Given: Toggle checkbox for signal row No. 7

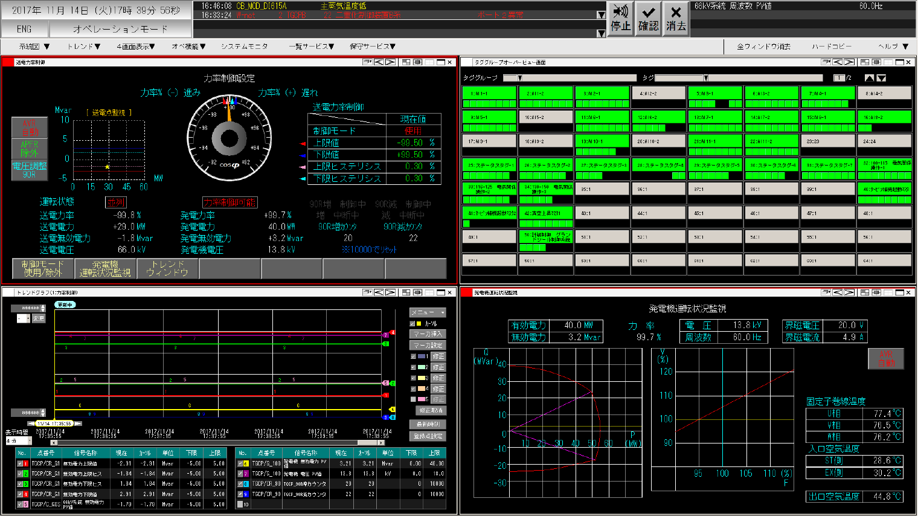Looking at the screenshot, I should (240, 474).
